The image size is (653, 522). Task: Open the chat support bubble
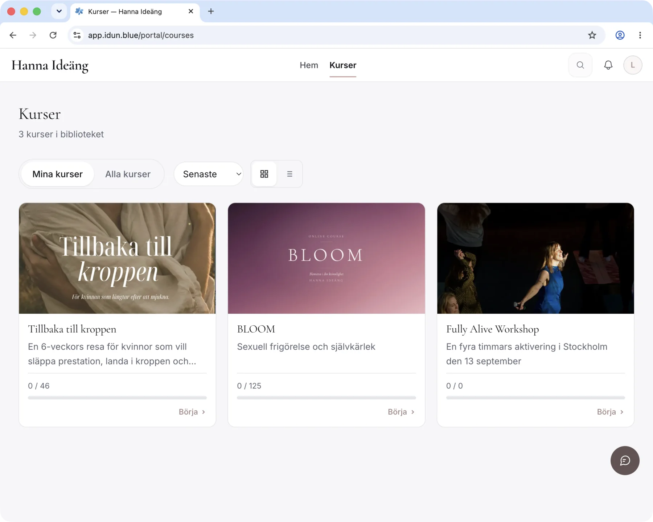(x=625, y=460)
